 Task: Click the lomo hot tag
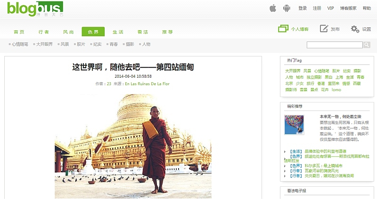pyautogui.click(x=336, y=90)
